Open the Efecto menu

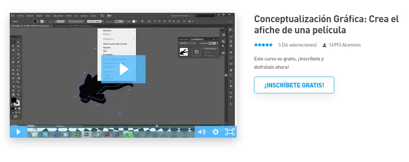[69, 16]
